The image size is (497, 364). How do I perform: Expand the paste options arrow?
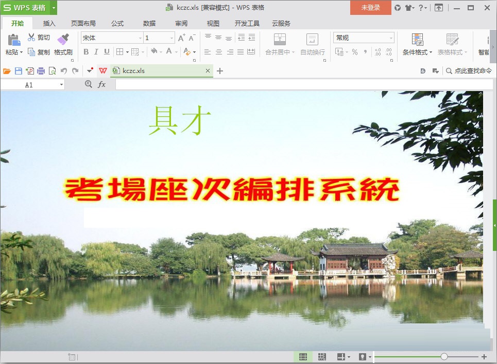pyautogui.click(x=21, y=52)
